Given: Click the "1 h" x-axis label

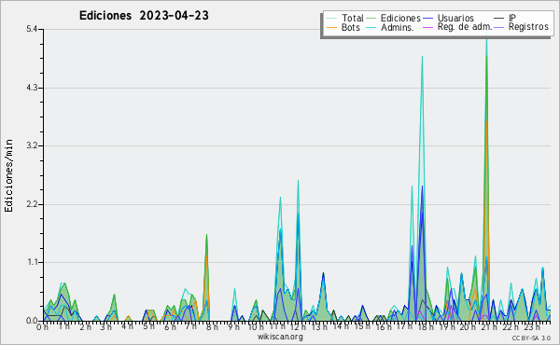Looking at the screenshot, I should pyautogui.click(x=63, y=326).
